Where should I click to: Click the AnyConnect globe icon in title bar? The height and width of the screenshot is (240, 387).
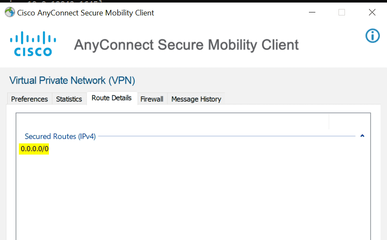pos(9,12)
